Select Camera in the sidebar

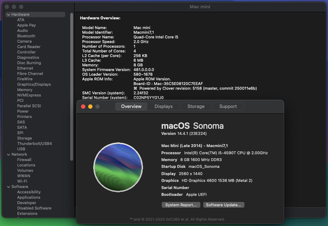[x=24, y=42]
